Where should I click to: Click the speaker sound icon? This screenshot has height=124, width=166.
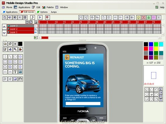10,17
